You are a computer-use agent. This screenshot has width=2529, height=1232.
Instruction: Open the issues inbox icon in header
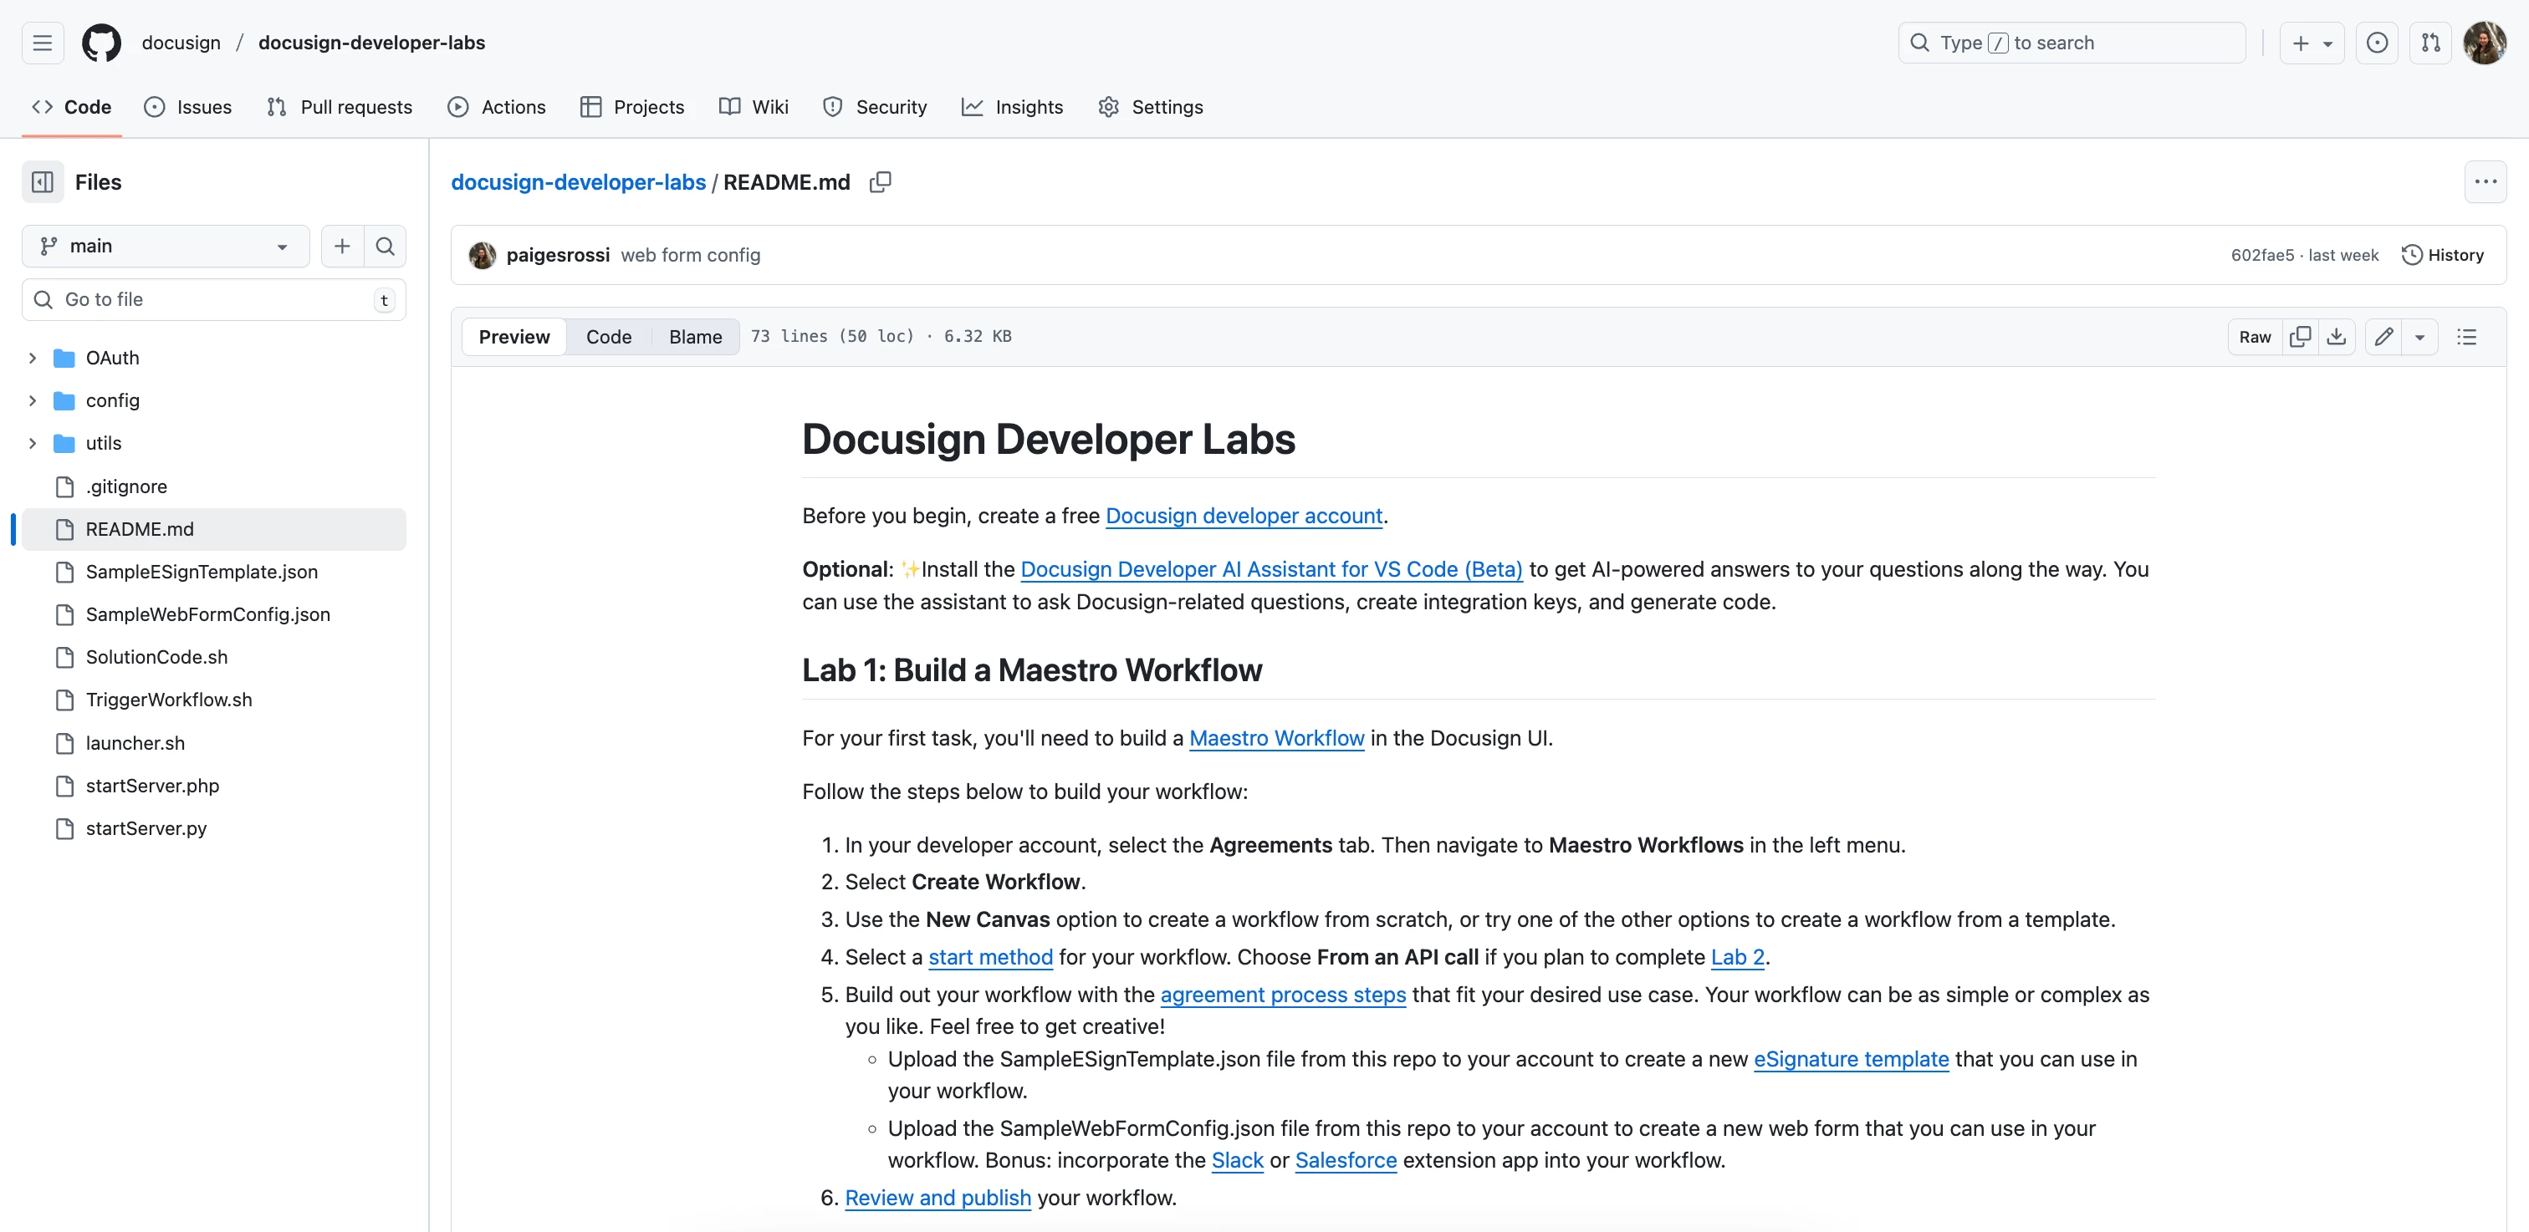2377,43
